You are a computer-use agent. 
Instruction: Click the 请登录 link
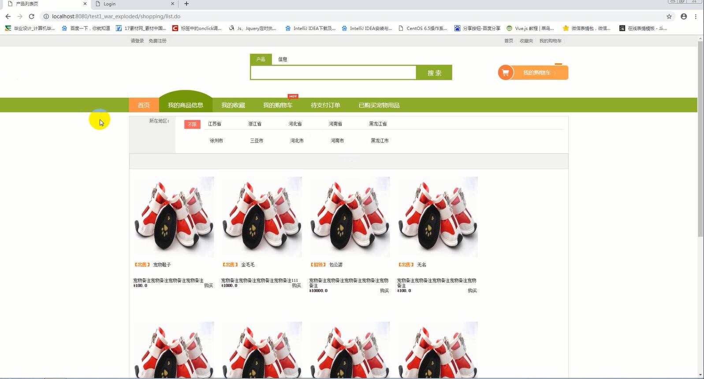click(137, 41)
